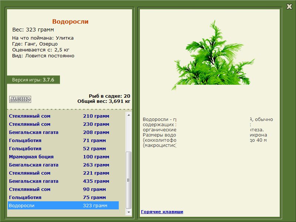Select Стеклянный сом 90 грамм row
296x222 pixels.
63,189
